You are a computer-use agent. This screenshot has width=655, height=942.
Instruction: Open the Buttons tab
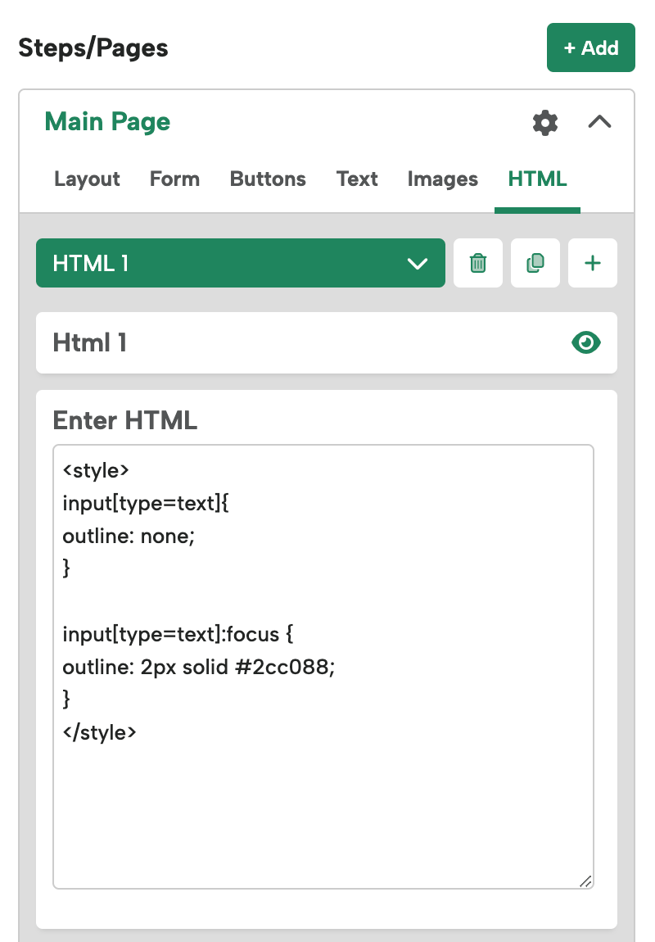click(x=268, y=179)
